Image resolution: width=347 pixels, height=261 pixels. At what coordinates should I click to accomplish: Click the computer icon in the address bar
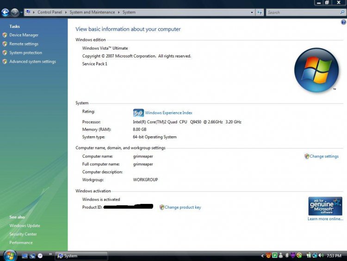[x=28, y=12]
